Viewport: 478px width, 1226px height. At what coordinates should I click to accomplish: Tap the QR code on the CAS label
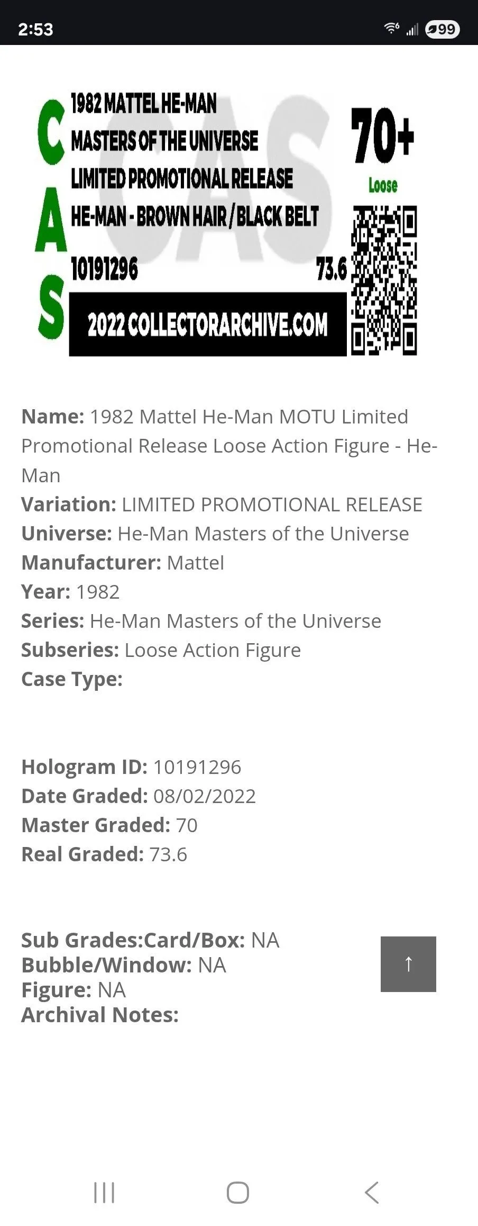click(384, 280)
